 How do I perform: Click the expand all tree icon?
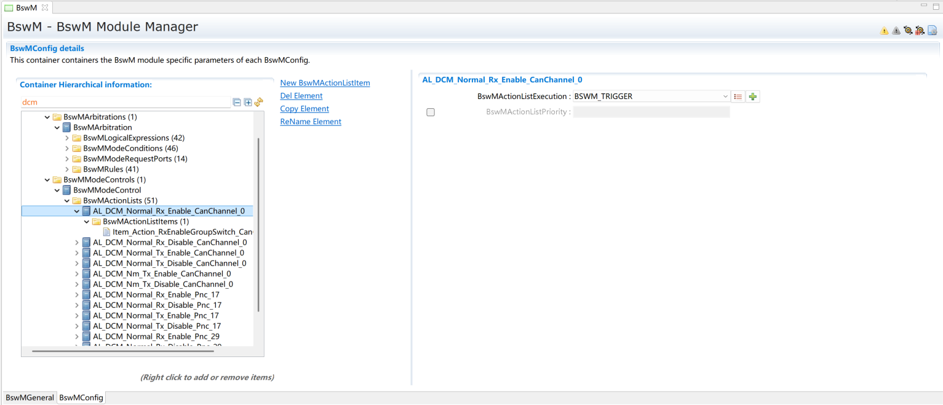click(x=248, y=103)
